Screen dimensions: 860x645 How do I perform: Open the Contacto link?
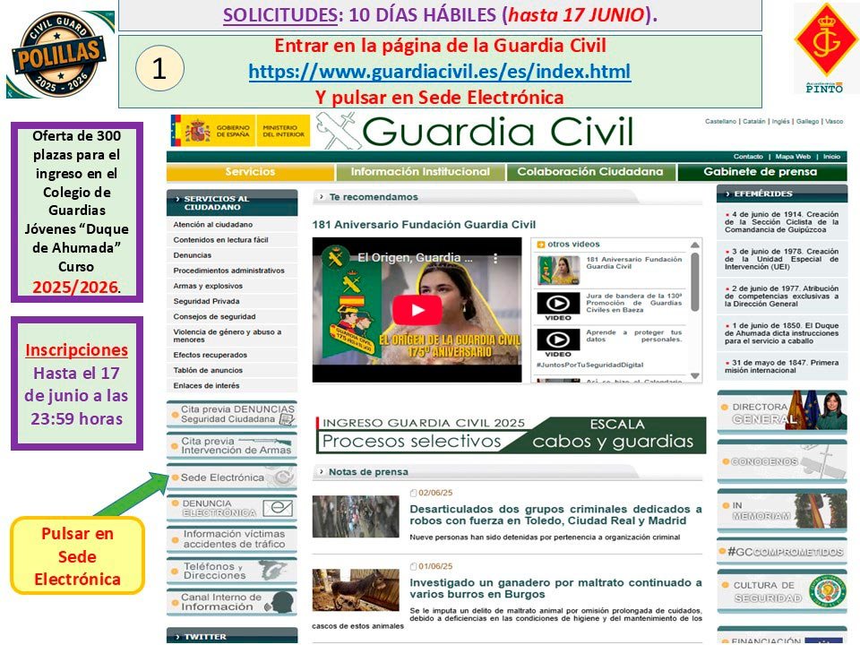748,156
